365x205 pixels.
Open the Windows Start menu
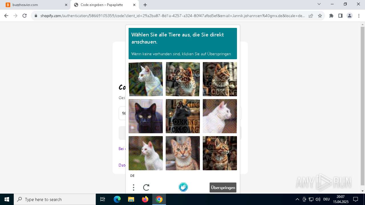coord(7,199)
